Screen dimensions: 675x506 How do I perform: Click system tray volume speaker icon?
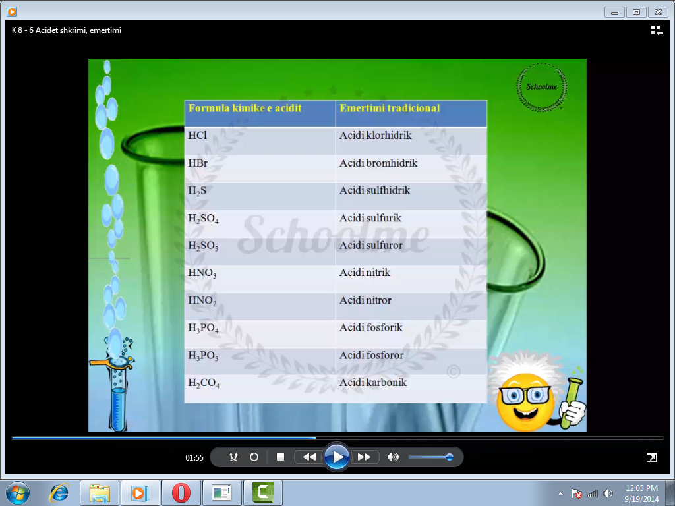608,493
